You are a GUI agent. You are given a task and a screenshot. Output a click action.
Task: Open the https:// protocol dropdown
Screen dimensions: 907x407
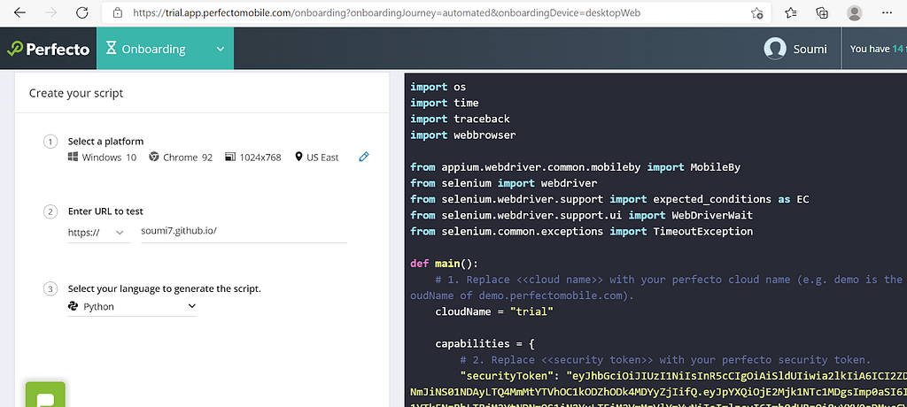(x=99, y=233)
